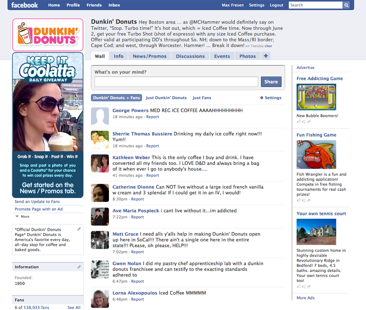Open the Discussions tab
366x310 pixels.
[x=190, y=56]
